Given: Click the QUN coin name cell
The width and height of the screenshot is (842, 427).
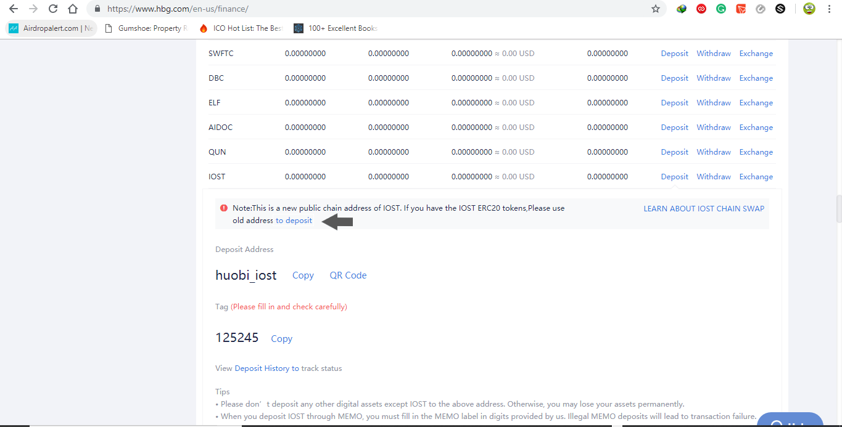Looking at the screenshot, I should [217, 152].
